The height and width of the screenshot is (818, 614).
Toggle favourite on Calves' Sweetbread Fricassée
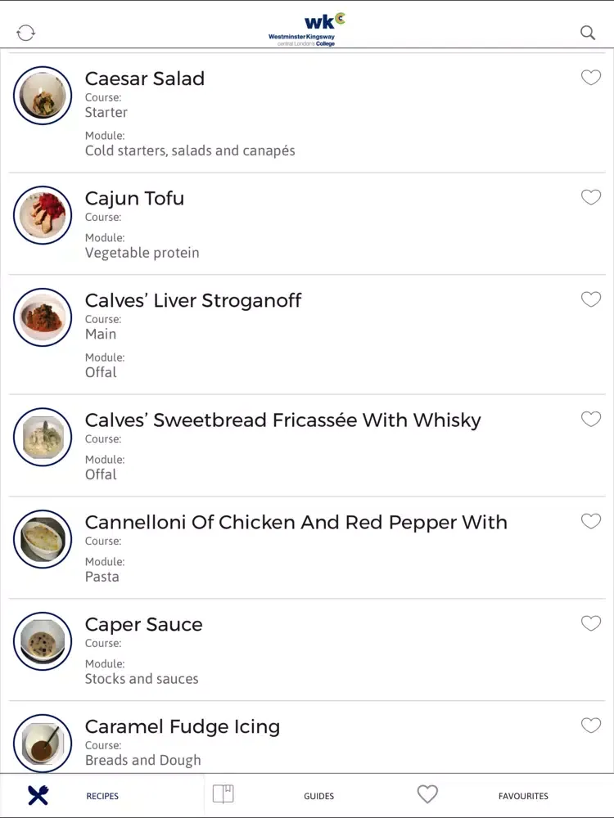point(591,419)
